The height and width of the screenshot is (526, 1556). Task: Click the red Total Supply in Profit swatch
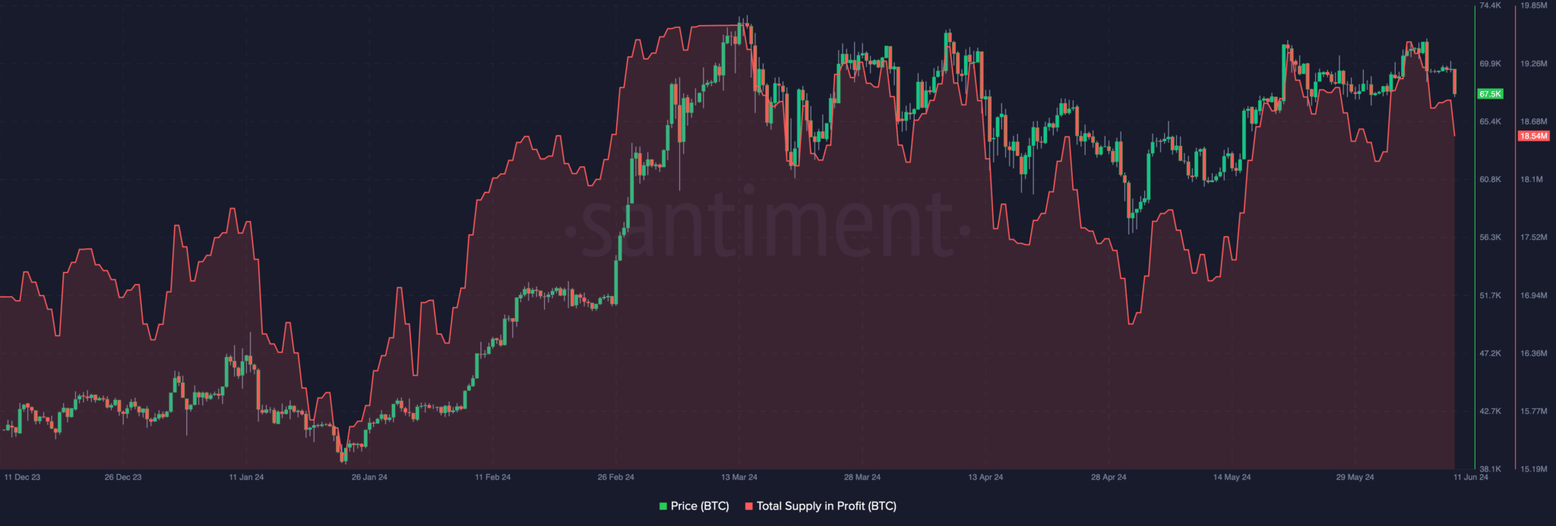click(x=749, y=506)
